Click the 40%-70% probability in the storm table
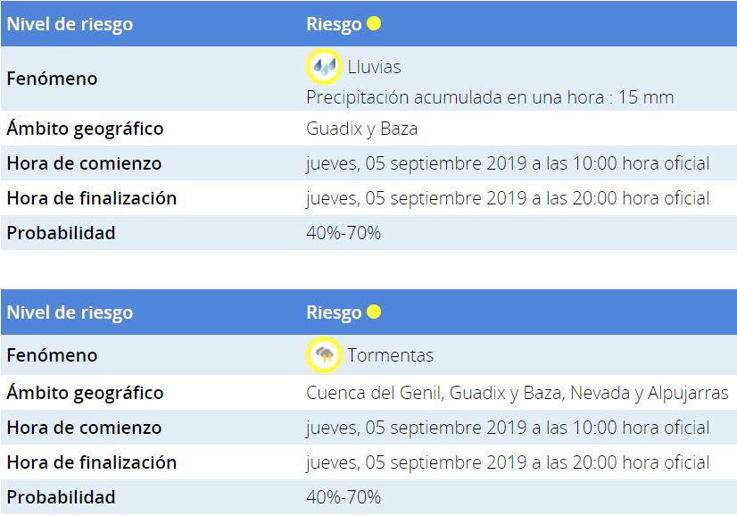This screenshot has width=737, height=516. point(343,497)
